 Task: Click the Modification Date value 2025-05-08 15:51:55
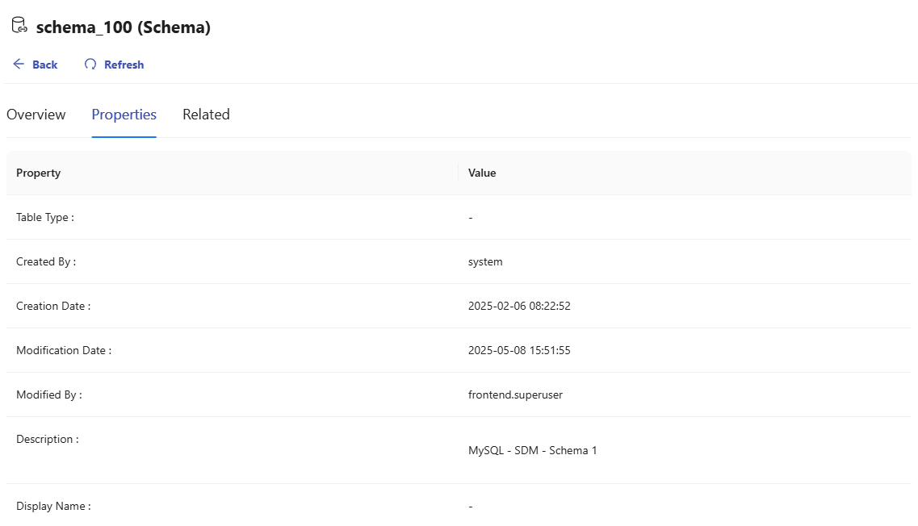click(519, 350)
